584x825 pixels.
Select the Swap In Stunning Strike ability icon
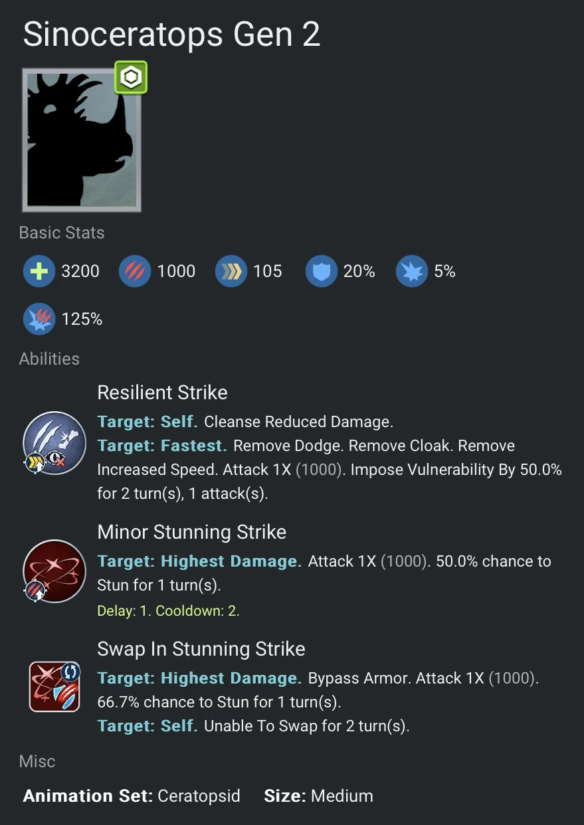(54, 686)
